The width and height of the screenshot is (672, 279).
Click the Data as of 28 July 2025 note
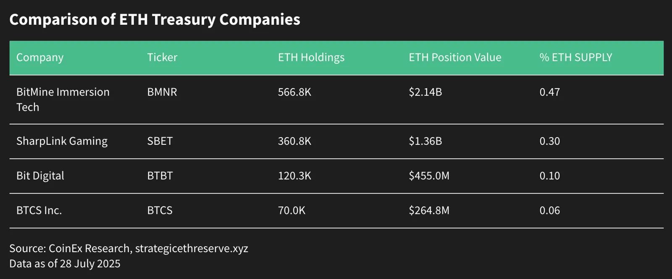tap(65, 263)
